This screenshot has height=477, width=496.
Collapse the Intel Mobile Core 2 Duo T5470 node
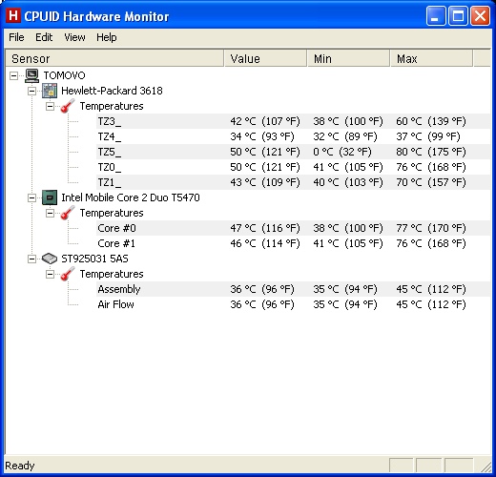31,197
